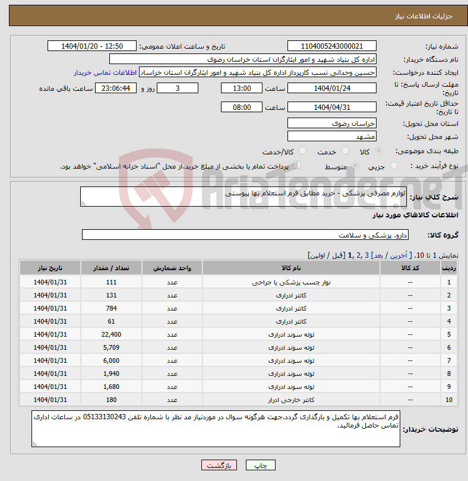Image resolution: width=468 pixels, height=481 pixels.
Task: Select item کاتتر خارجی ادرار in row 10
Action: 291,400
